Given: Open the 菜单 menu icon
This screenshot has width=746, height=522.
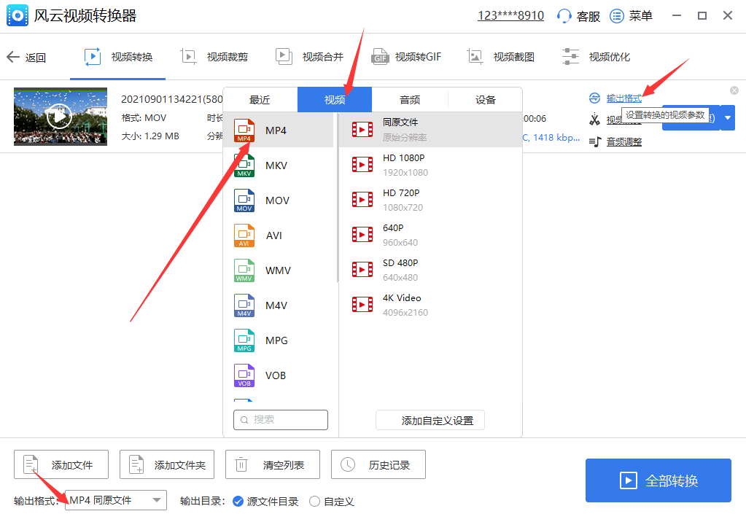Looking at the screenshot, I should [617, 16].
